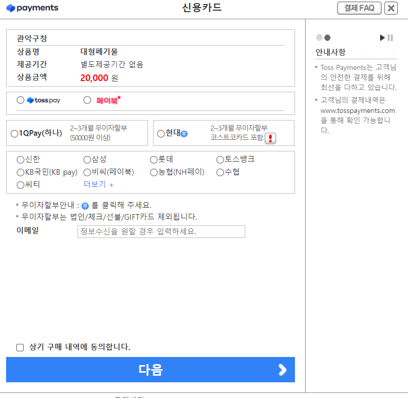Select the toss pay radio option

point(20,100)
